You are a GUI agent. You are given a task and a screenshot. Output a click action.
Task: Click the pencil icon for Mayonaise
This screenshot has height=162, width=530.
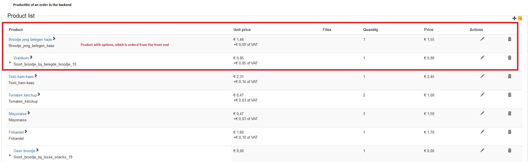(482, 113)
